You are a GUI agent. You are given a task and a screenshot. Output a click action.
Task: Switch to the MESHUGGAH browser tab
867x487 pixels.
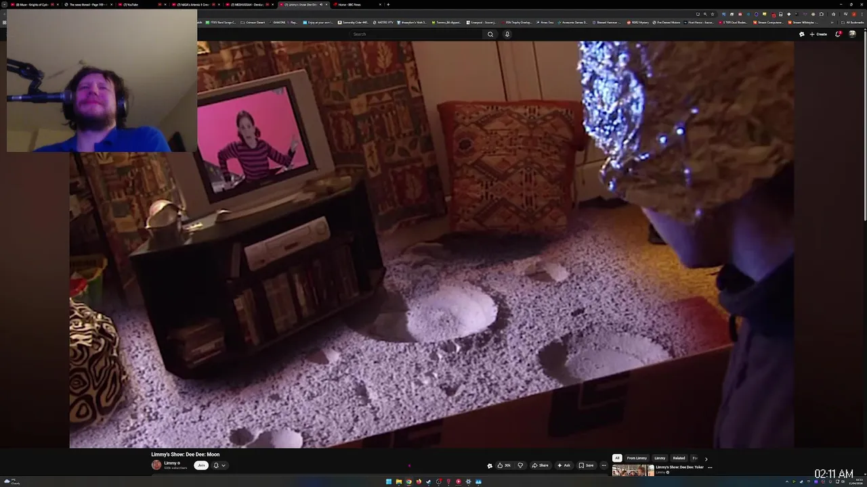tap(247, 5)
